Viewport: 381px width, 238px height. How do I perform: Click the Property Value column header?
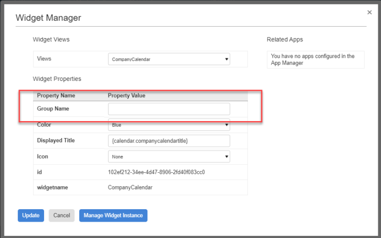(127, 96)
